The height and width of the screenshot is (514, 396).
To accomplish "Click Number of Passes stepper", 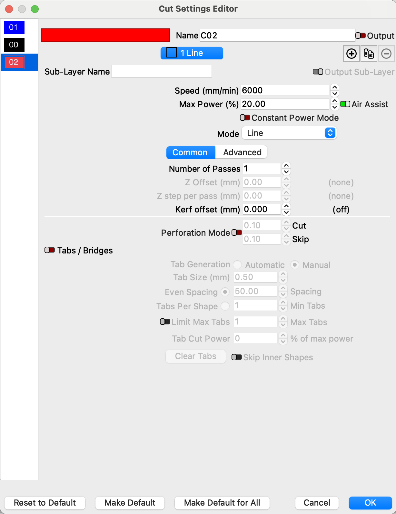I will pos(286,169).
